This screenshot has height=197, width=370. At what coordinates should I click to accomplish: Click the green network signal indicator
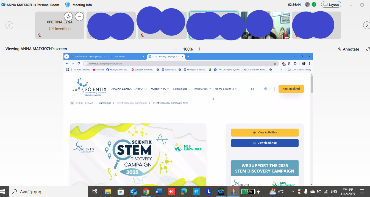coord(314,5)
